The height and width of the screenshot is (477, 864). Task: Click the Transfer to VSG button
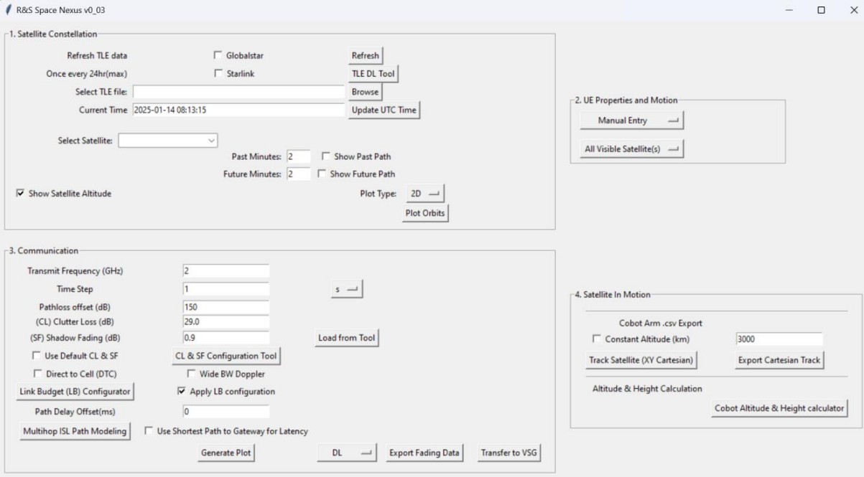pos(509,453)
